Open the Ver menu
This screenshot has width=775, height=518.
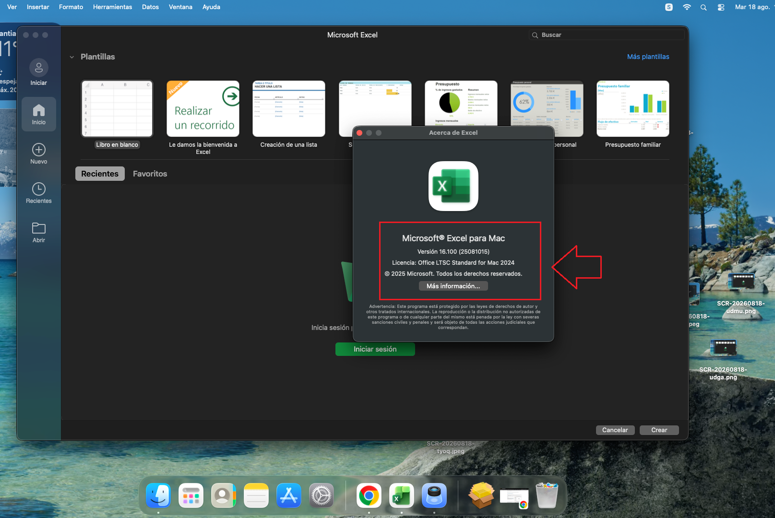coord(12,7)
